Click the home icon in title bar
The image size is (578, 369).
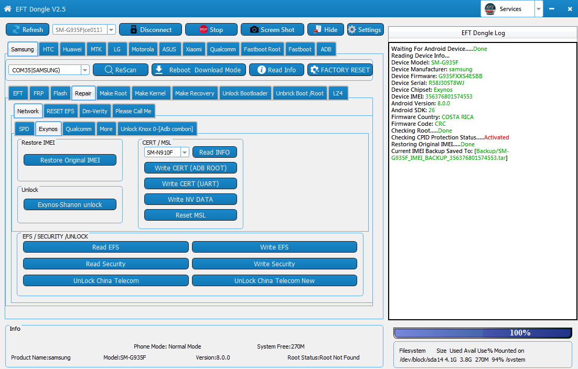coord(8,8)
